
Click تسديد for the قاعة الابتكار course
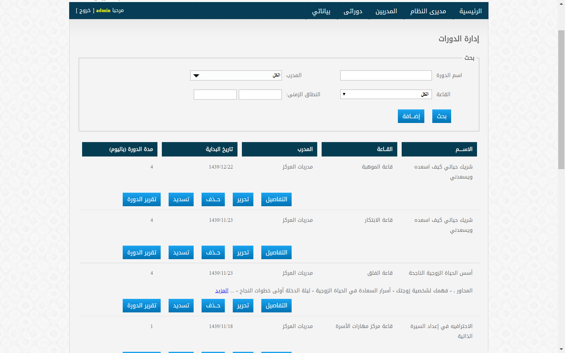click(x=181, y=252)
